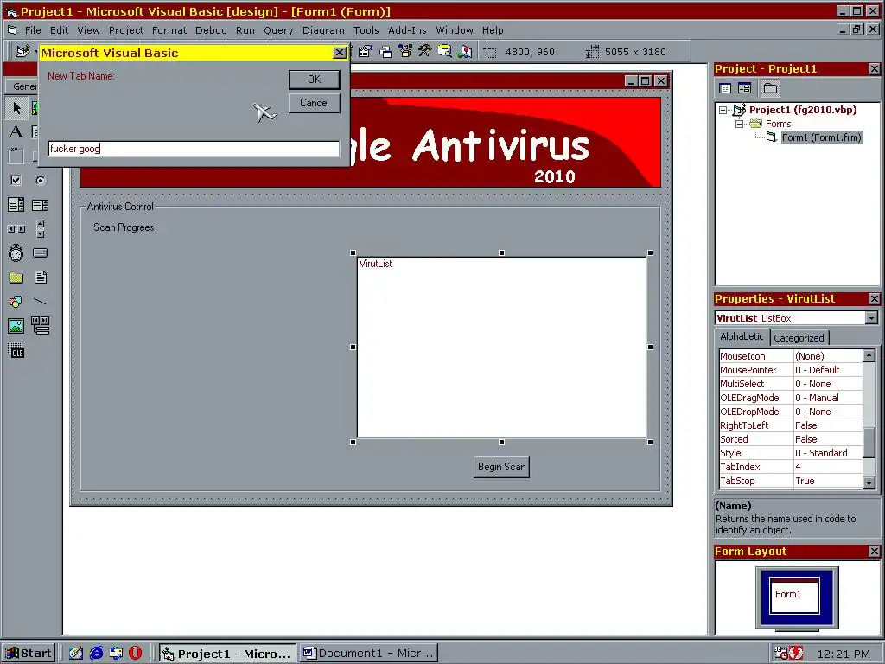Select the Shape tool in toolbox
Screen dimensions: 885x664
click(16, 302)
